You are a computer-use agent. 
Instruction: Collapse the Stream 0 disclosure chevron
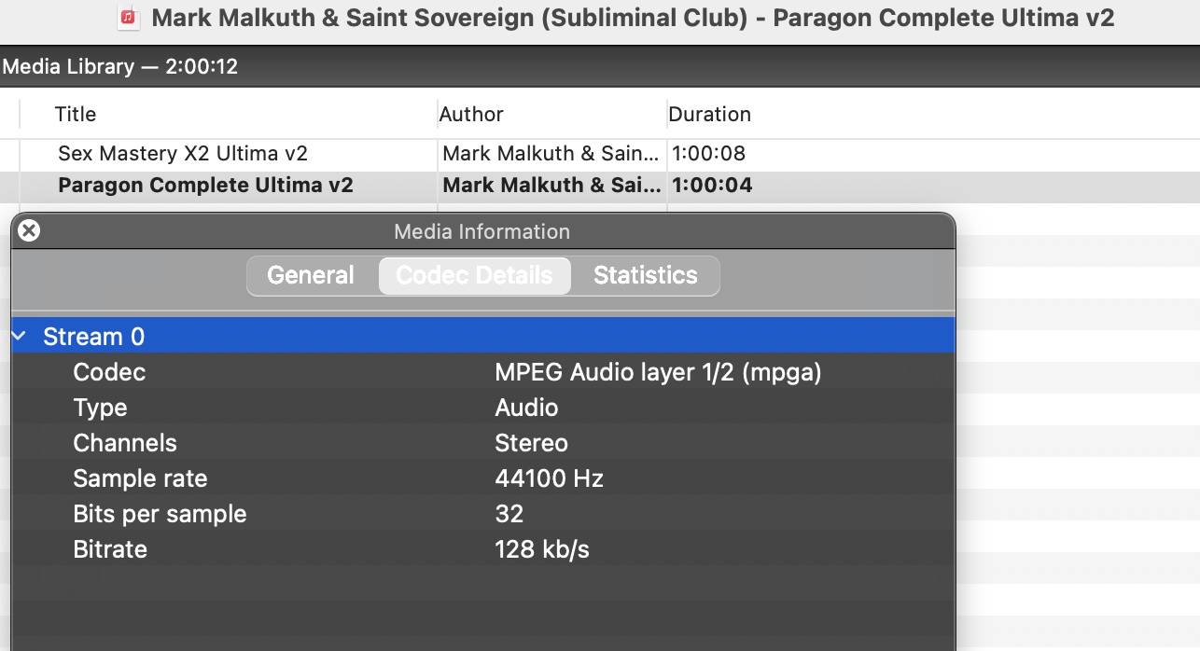coord(21,337)
